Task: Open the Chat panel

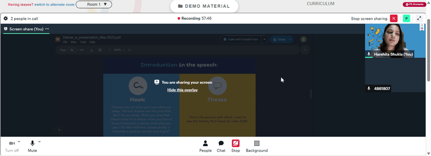Action: (221, 147)
